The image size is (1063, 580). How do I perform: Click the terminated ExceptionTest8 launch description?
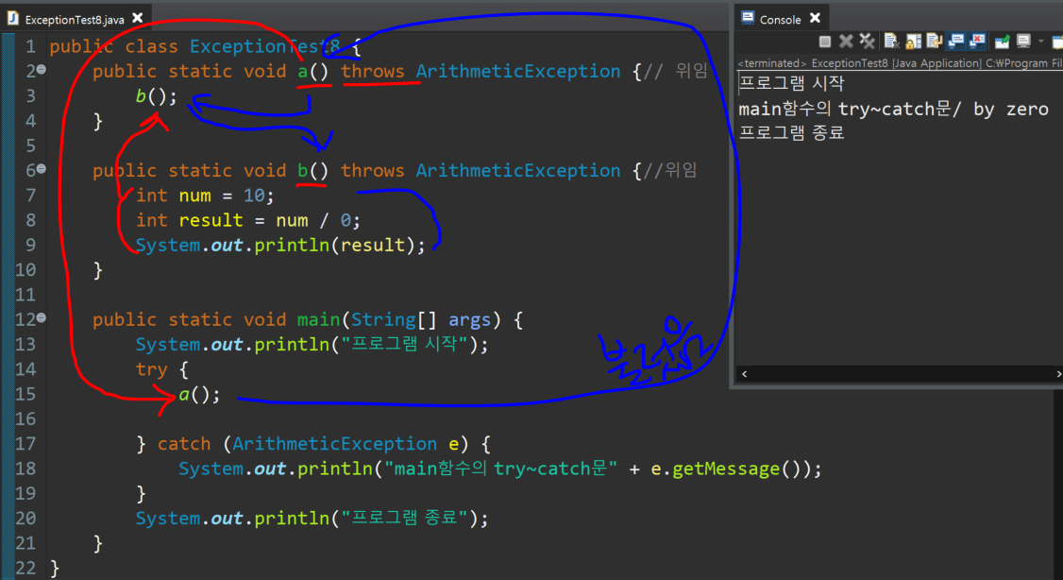tap(900, 63)
